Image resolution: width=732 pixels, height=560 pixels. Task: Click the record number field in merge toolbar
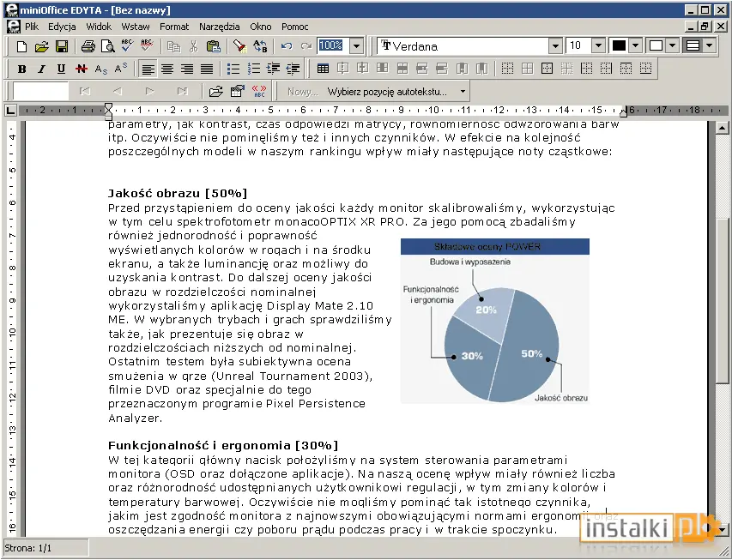tap(40, 92)
